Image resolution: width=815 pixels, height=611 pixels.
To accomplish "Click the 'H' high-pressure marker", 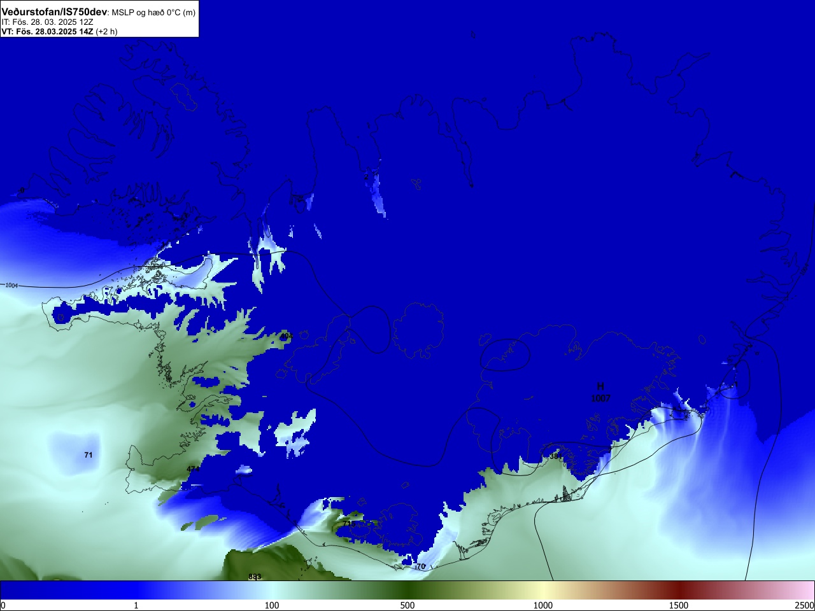I will [600, 386].
